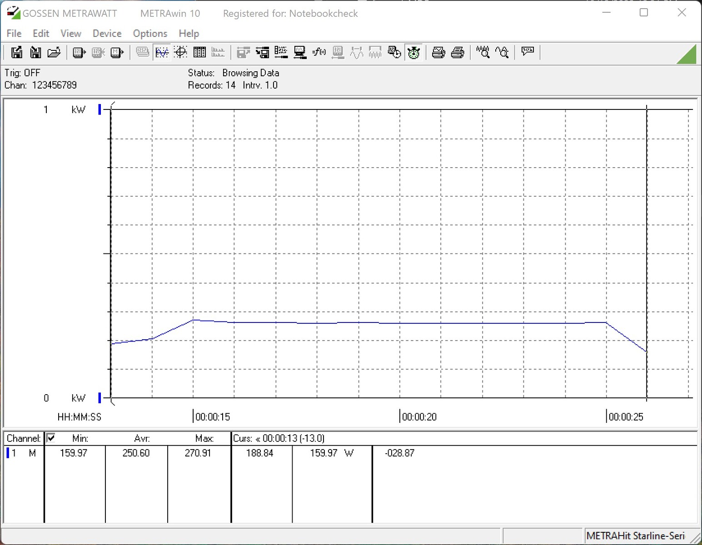Click the blue 1 kW scale marker
This screenshot has height=545, width=702.
click(100, 109)
